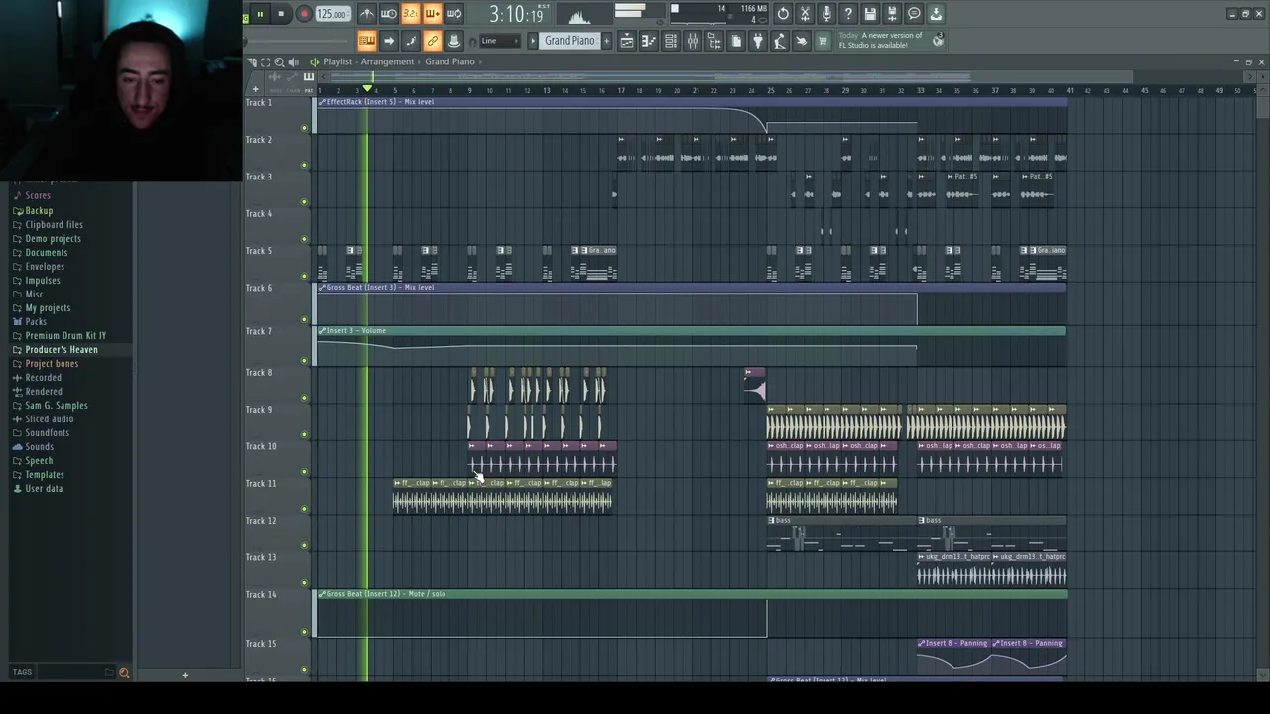Click the arrow icon beside typing keyboard
Screen dimensions: 1270x714
389,41
